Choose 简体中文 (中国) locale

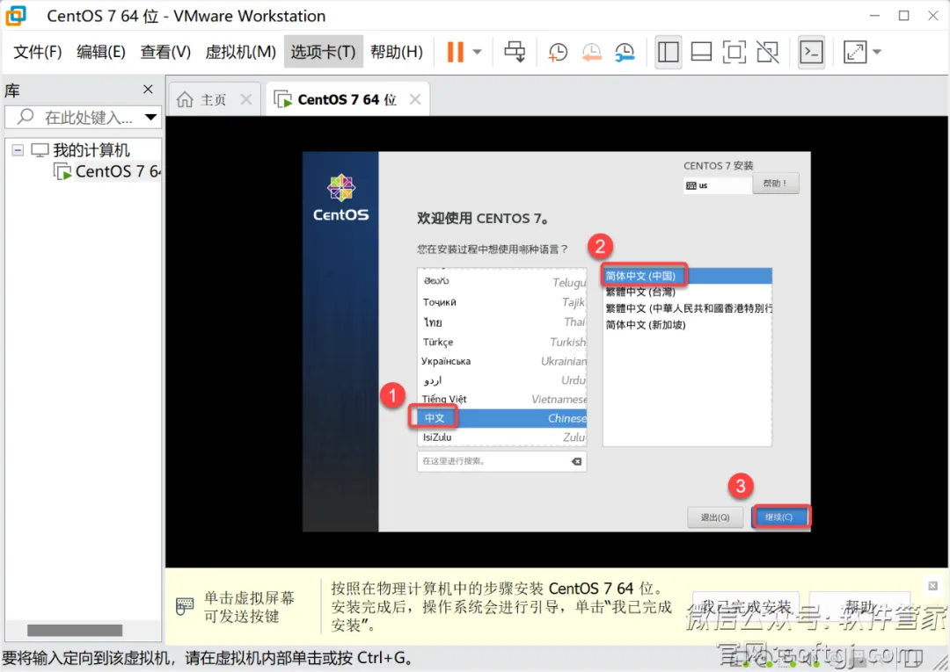pyautogui.click(x=688, y=276)
